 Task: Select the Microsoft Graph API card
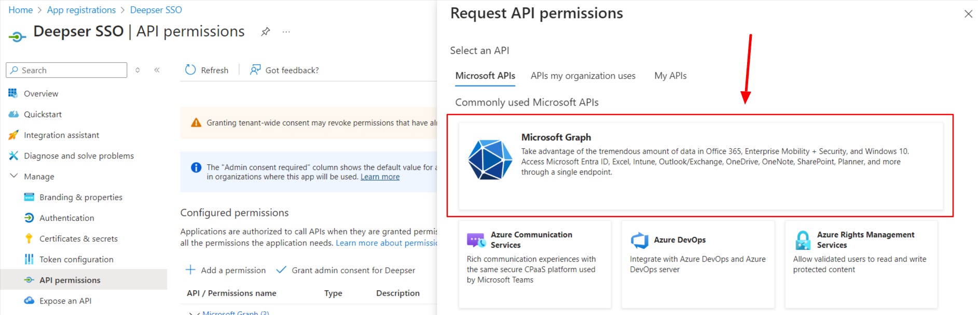[700, 166]
